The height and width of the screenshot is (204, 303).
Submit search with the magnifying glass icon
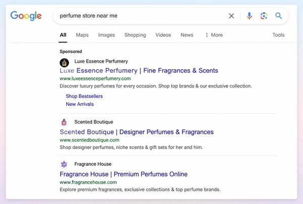pyautogui.click(x=278, y=16)
